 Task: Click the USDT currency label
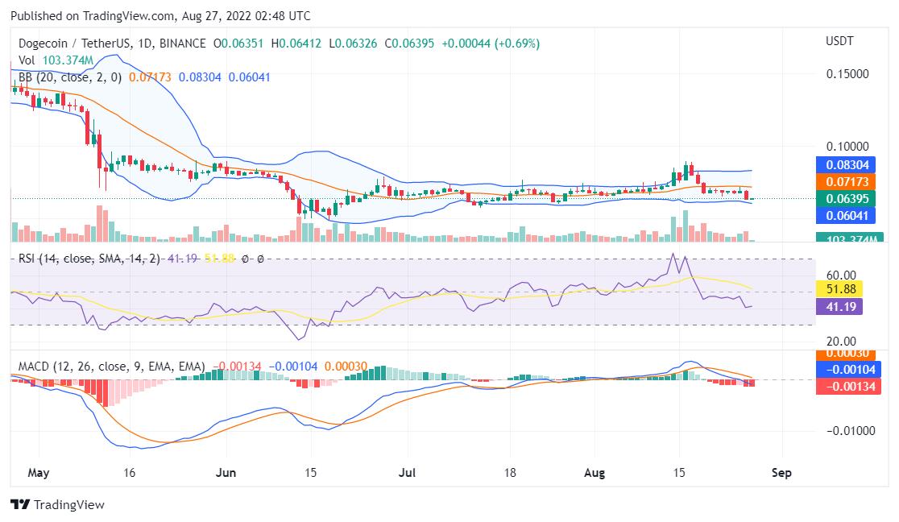839,41
